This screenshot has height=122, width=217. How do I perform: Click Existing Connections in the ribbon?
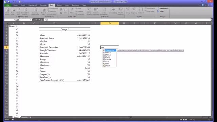click(35, 12)
